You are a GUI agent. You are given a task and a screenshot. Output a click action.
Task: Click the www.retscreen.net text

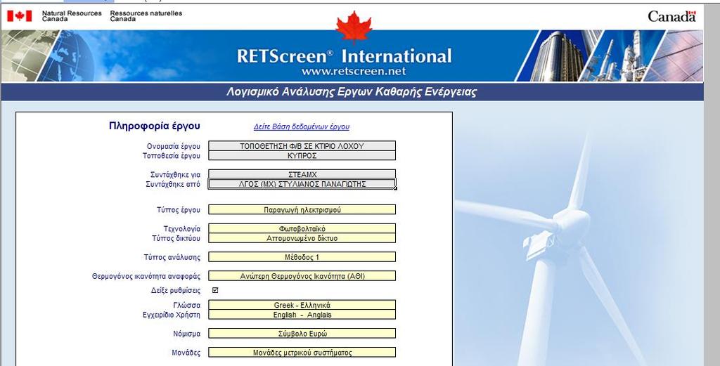click(x=354, y=72)
